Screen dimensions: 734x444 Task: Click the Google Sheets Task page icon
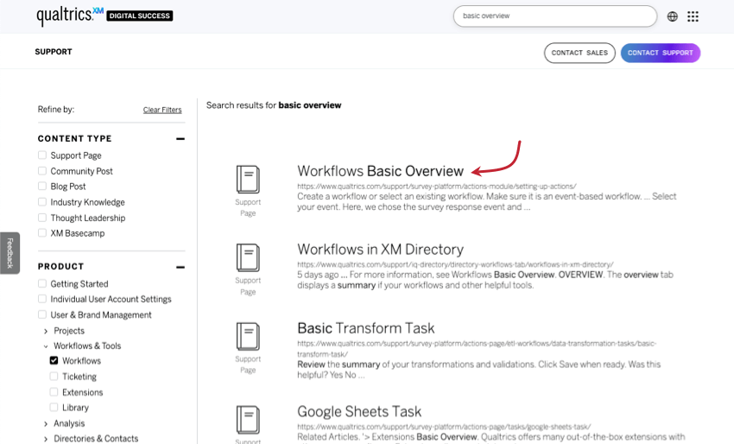[248, 419]
